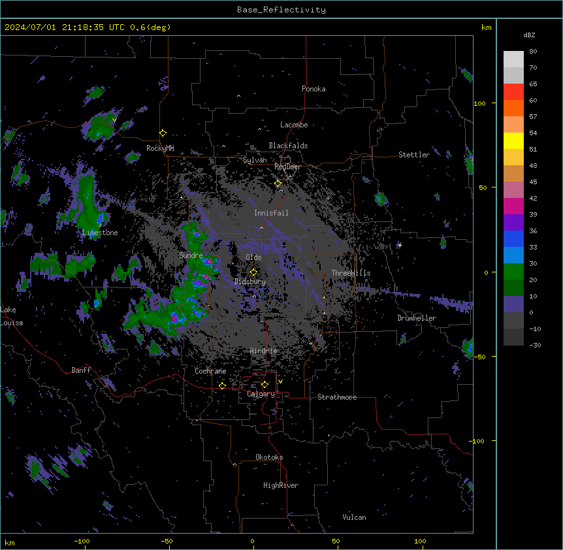Choose the light blue 33 dBZ legend swatch
The image size is (563, 550).
tap(513, 255)
